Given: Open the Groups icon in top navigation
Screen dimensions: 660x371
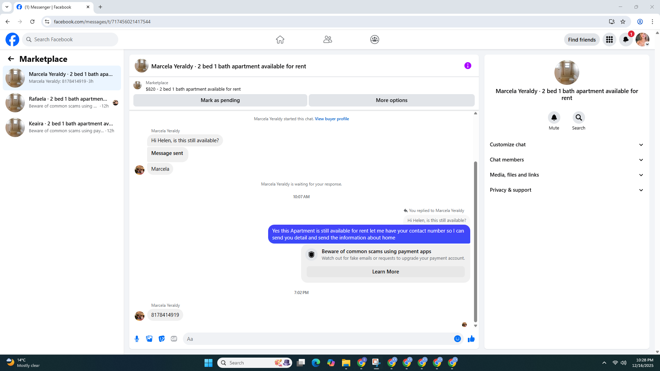Looking at the screenshot, I should point(375,40).
